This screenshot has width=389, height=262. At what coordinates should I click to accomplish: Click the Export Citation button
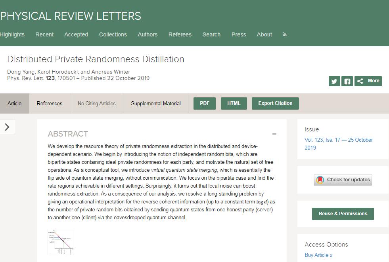[275, 103]
